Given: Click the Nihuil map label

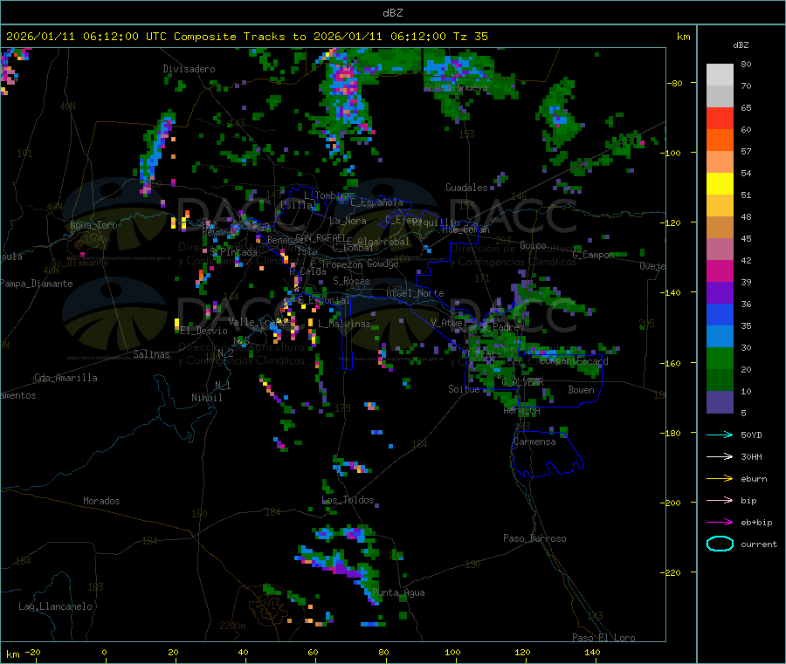Looking at the screenshot, I should point(206,398).
